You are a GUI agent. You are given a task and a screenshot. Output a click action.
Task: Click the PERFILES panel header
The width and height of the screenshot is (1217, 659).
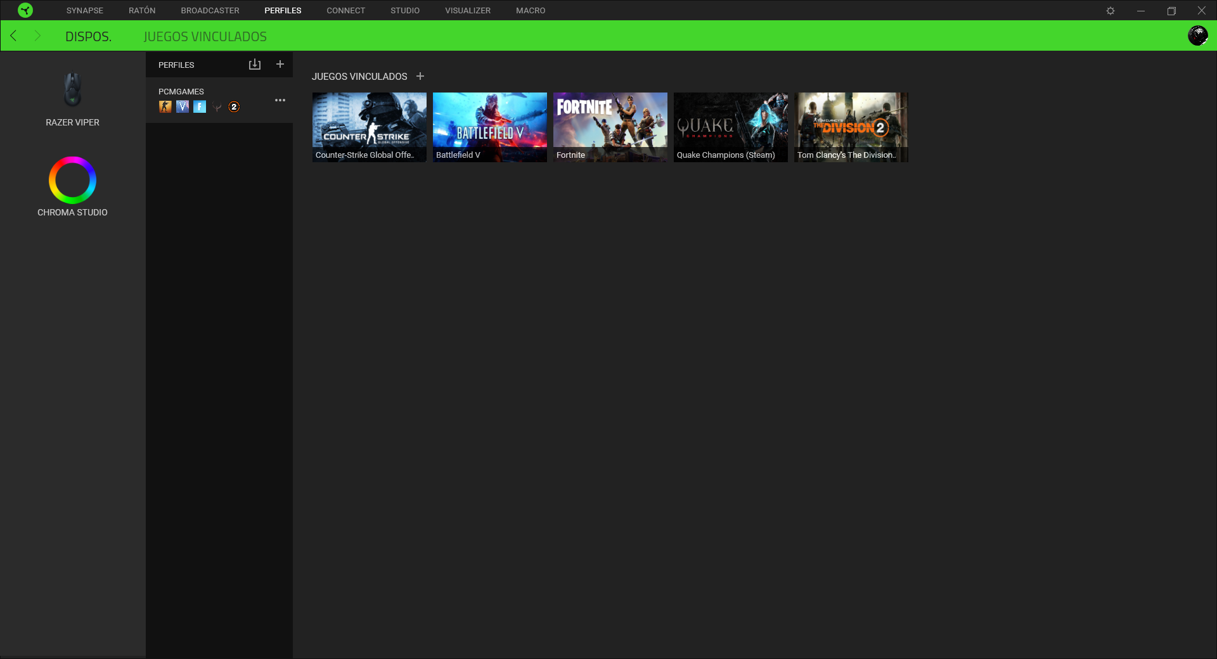176,65
